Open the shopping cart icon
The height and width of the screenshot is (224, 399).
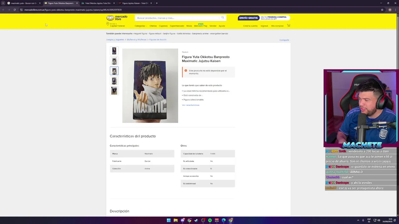[288, 26]
